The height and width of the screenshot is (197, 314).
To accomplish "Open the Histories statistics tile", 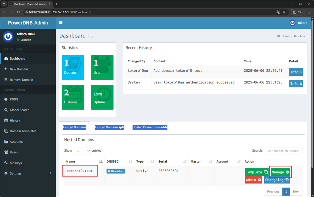I will tap(73, 97).
